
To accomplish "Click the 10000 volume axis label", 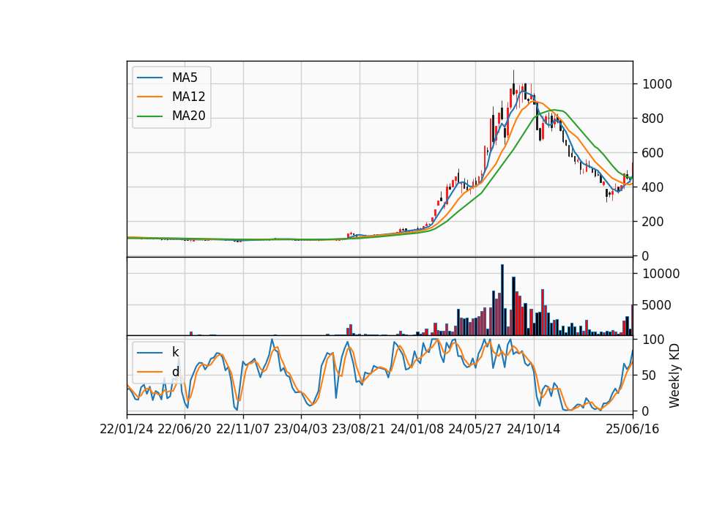I will tap(661, 274).
